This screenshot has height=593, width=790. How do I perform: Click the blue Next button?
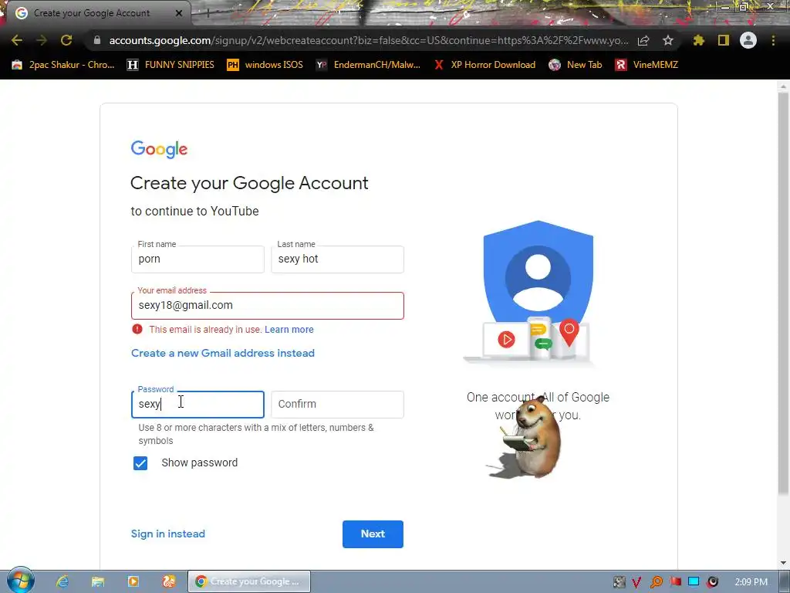tap(373, 534)
